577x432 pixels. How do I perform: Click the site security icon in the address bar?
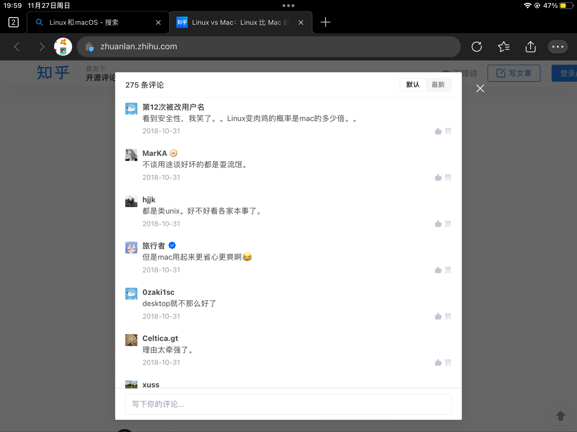click(x=90, y=47)
